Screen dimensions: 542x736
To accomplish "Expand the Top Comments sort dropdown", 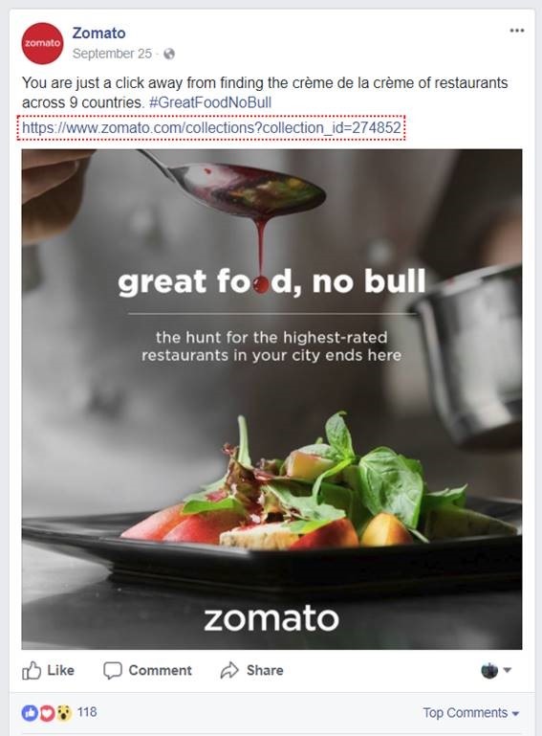I will click(470, 712).
